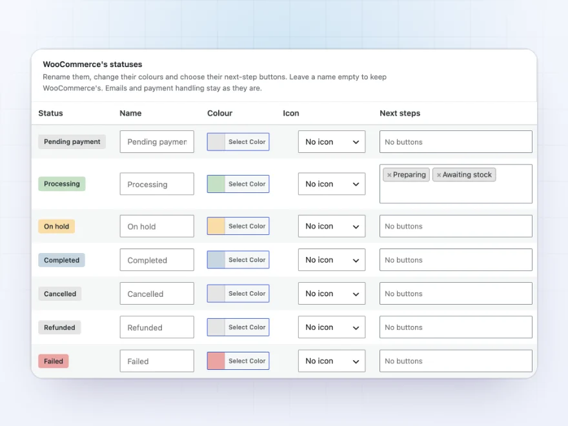568x426 pixels.
Task: Click the Preparing tag label
Action: (409, 175)
